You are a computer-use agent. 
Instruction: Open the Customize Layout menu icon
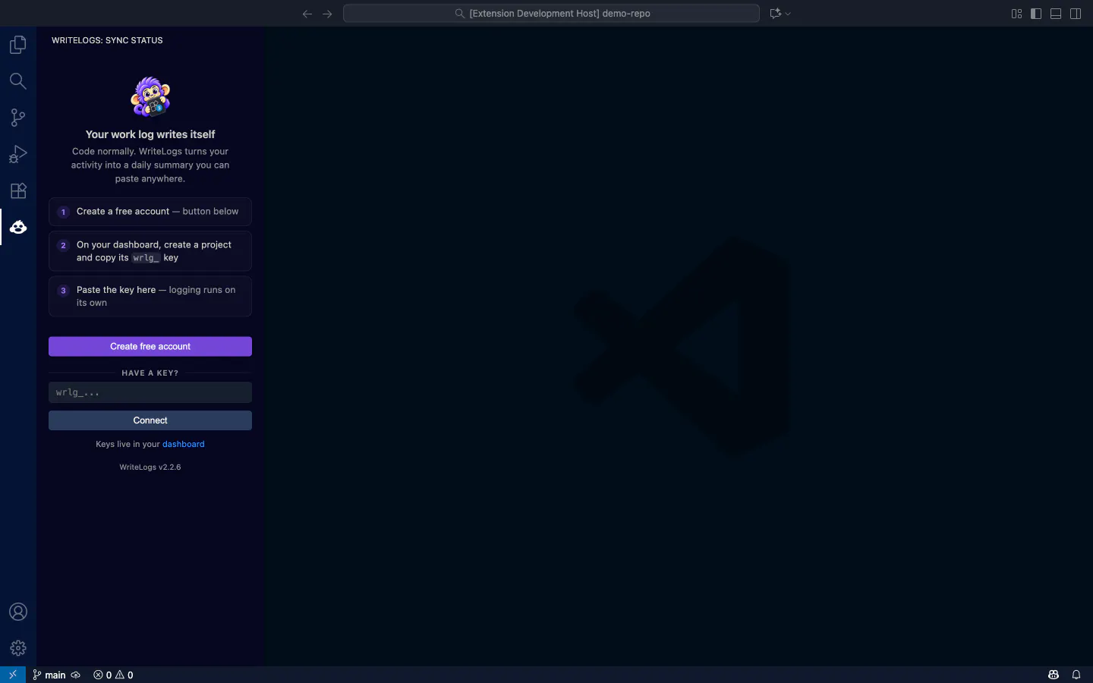[x=1016, y=14]
